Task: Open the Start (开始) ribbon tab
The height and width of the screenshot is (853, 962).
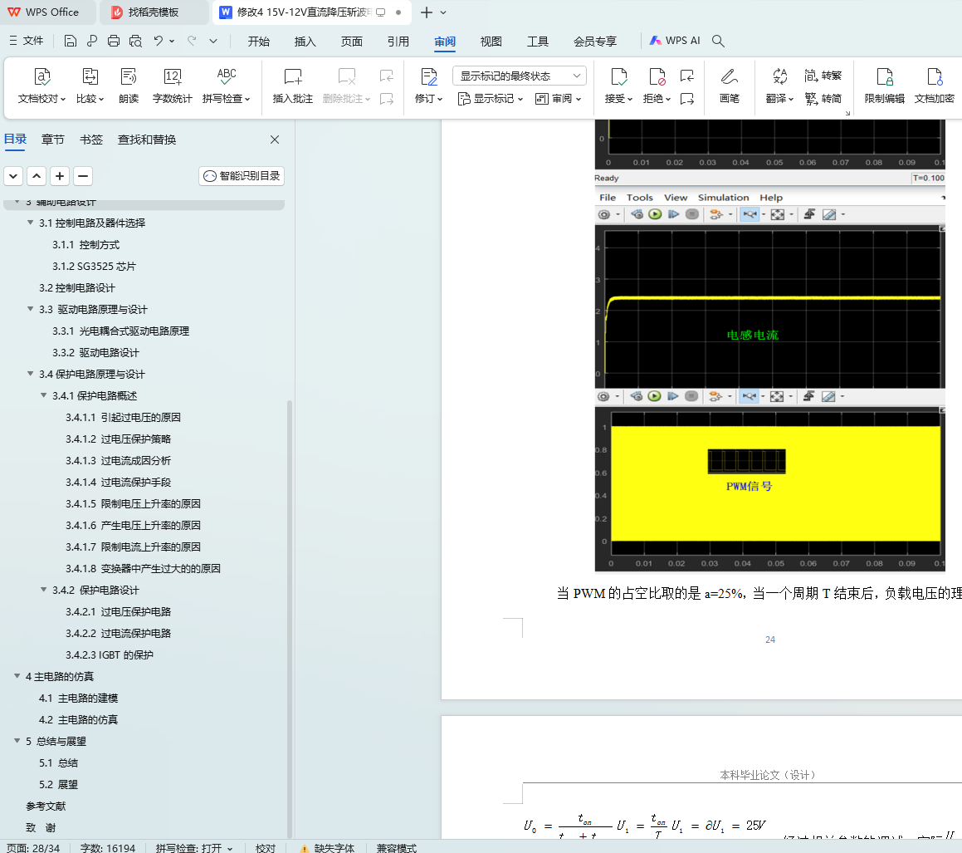Action: pos(258,42)
